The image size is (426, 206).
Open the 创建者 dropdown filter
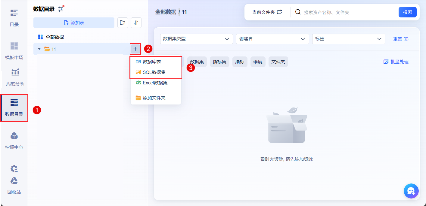[272, 39]
